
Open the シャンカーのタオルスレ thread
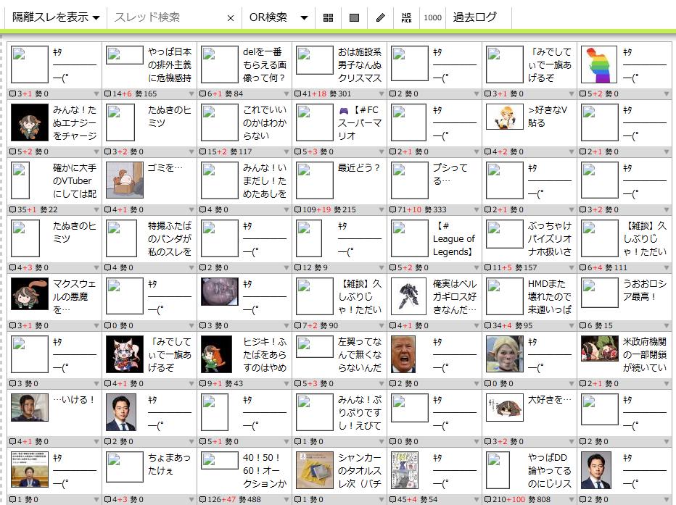360,471
